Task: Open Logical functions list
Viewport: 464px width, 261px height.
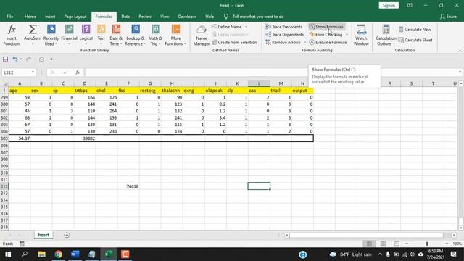Action: point(86,36)
